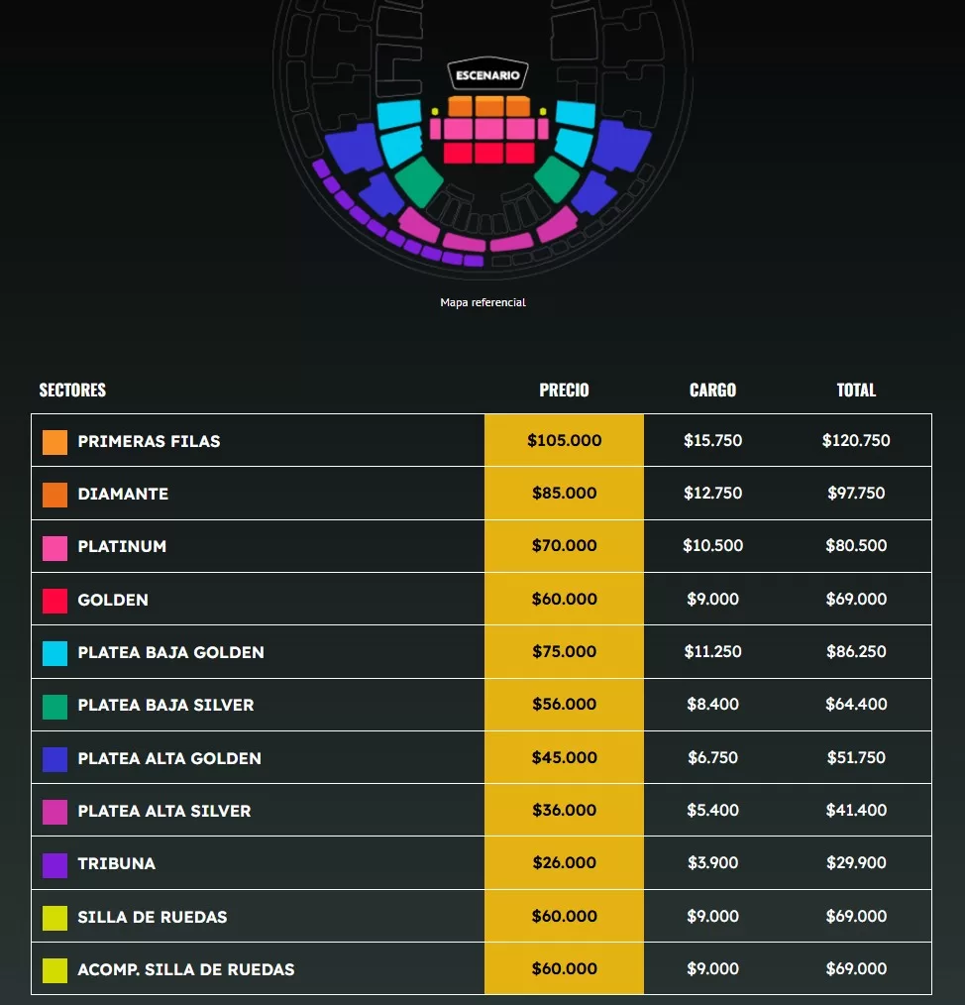
Task: Select the SILLA DE RUEDAS sector name
Action: tap(153, 917)
